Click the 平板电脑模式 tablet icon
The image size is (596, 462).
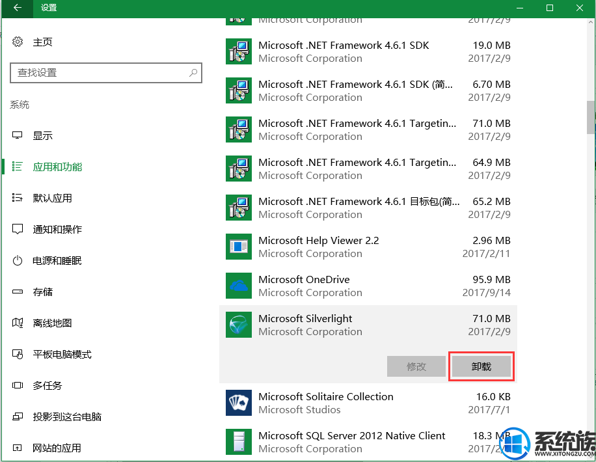pos(18,354)
